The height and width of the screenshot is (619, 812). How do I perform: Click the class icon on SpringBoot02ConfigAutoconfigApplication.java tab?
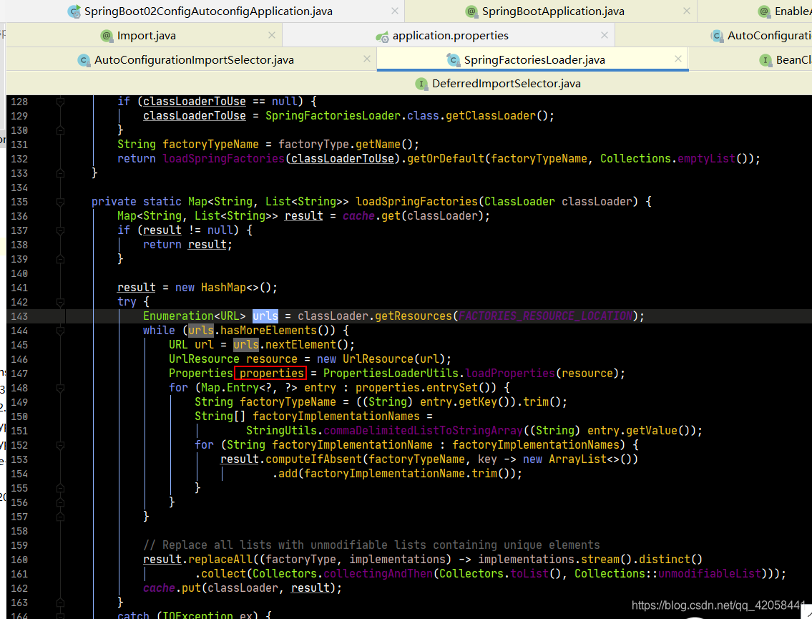pyautogui.click(x=74, y=11)
